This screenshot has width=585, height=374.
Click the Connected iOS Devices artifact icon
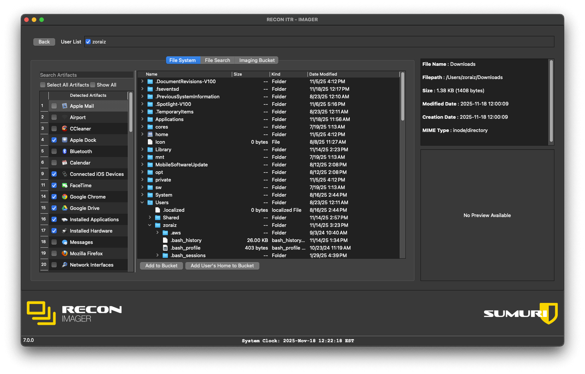tap(64, 174)
